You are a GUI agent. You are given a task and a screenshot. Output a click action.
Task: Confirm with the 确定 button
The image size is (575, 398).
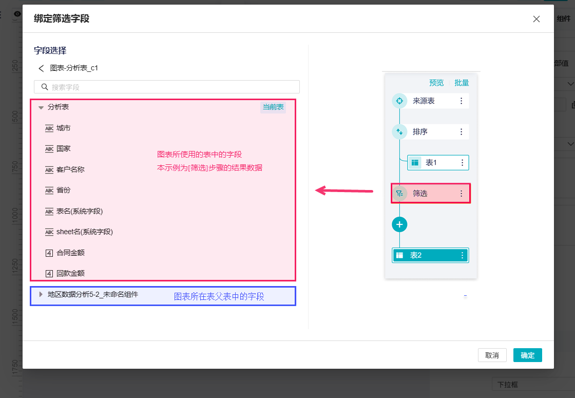(527, 355)
